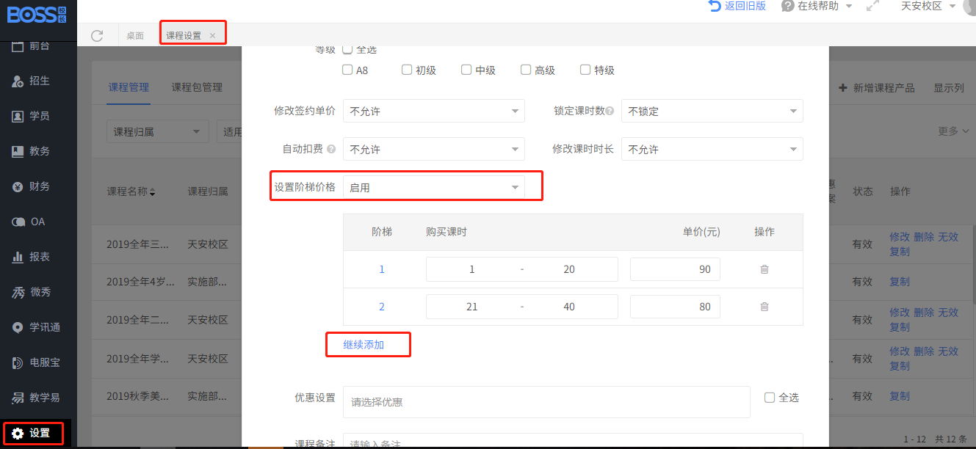Click the 优惠设置 selection field
Image resolution: width=976 pixels, height=449 pixels.
[546, 402]
